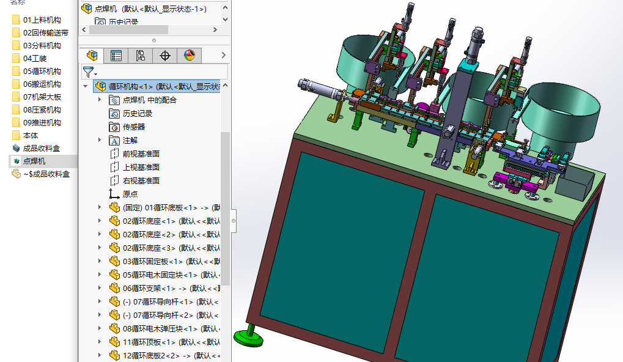Click the feature tree vertical scrollbar thumb

click(225, 209)
